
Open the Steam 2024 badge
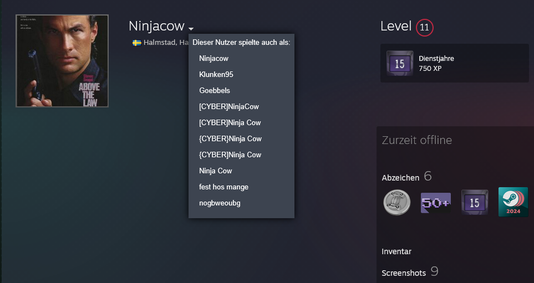coord(513,202)
